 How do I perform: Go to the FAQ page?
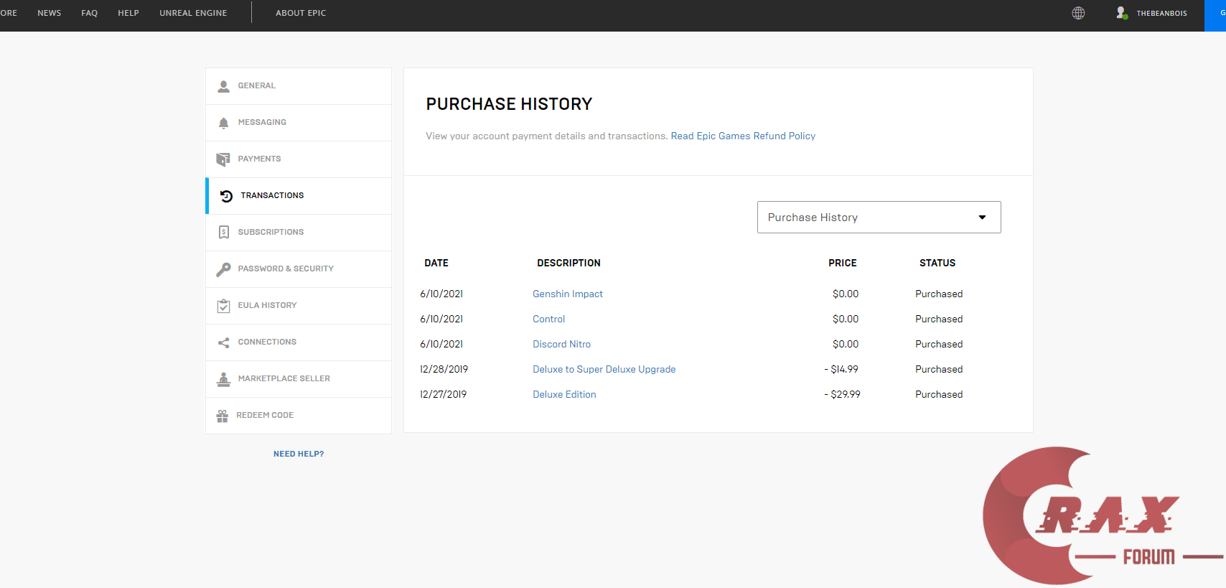[89, 13]
